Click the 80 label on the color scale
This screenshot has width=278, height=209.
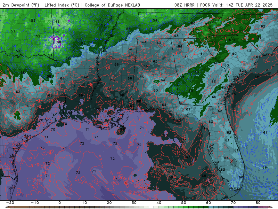point(258,203)
